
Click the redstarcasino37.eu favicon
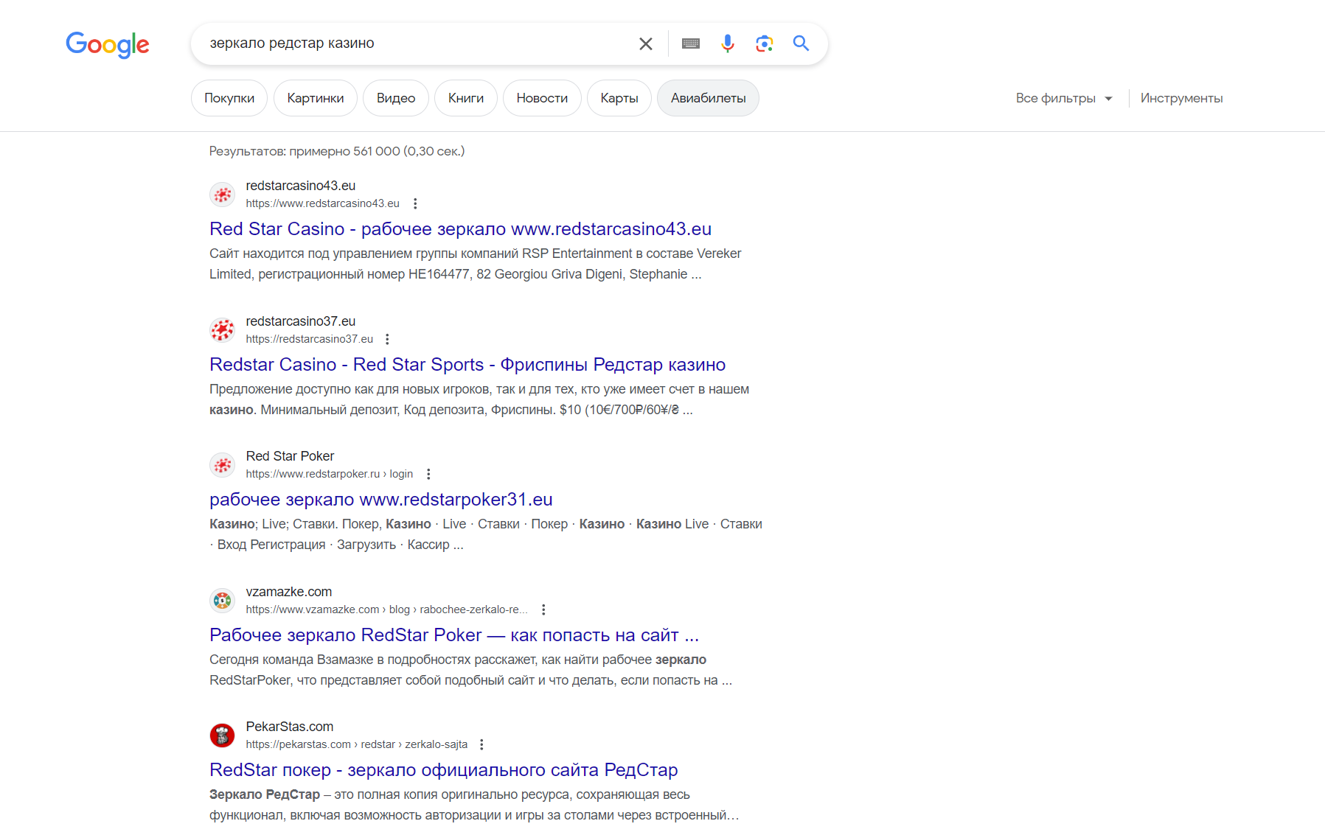pos(222,330)
